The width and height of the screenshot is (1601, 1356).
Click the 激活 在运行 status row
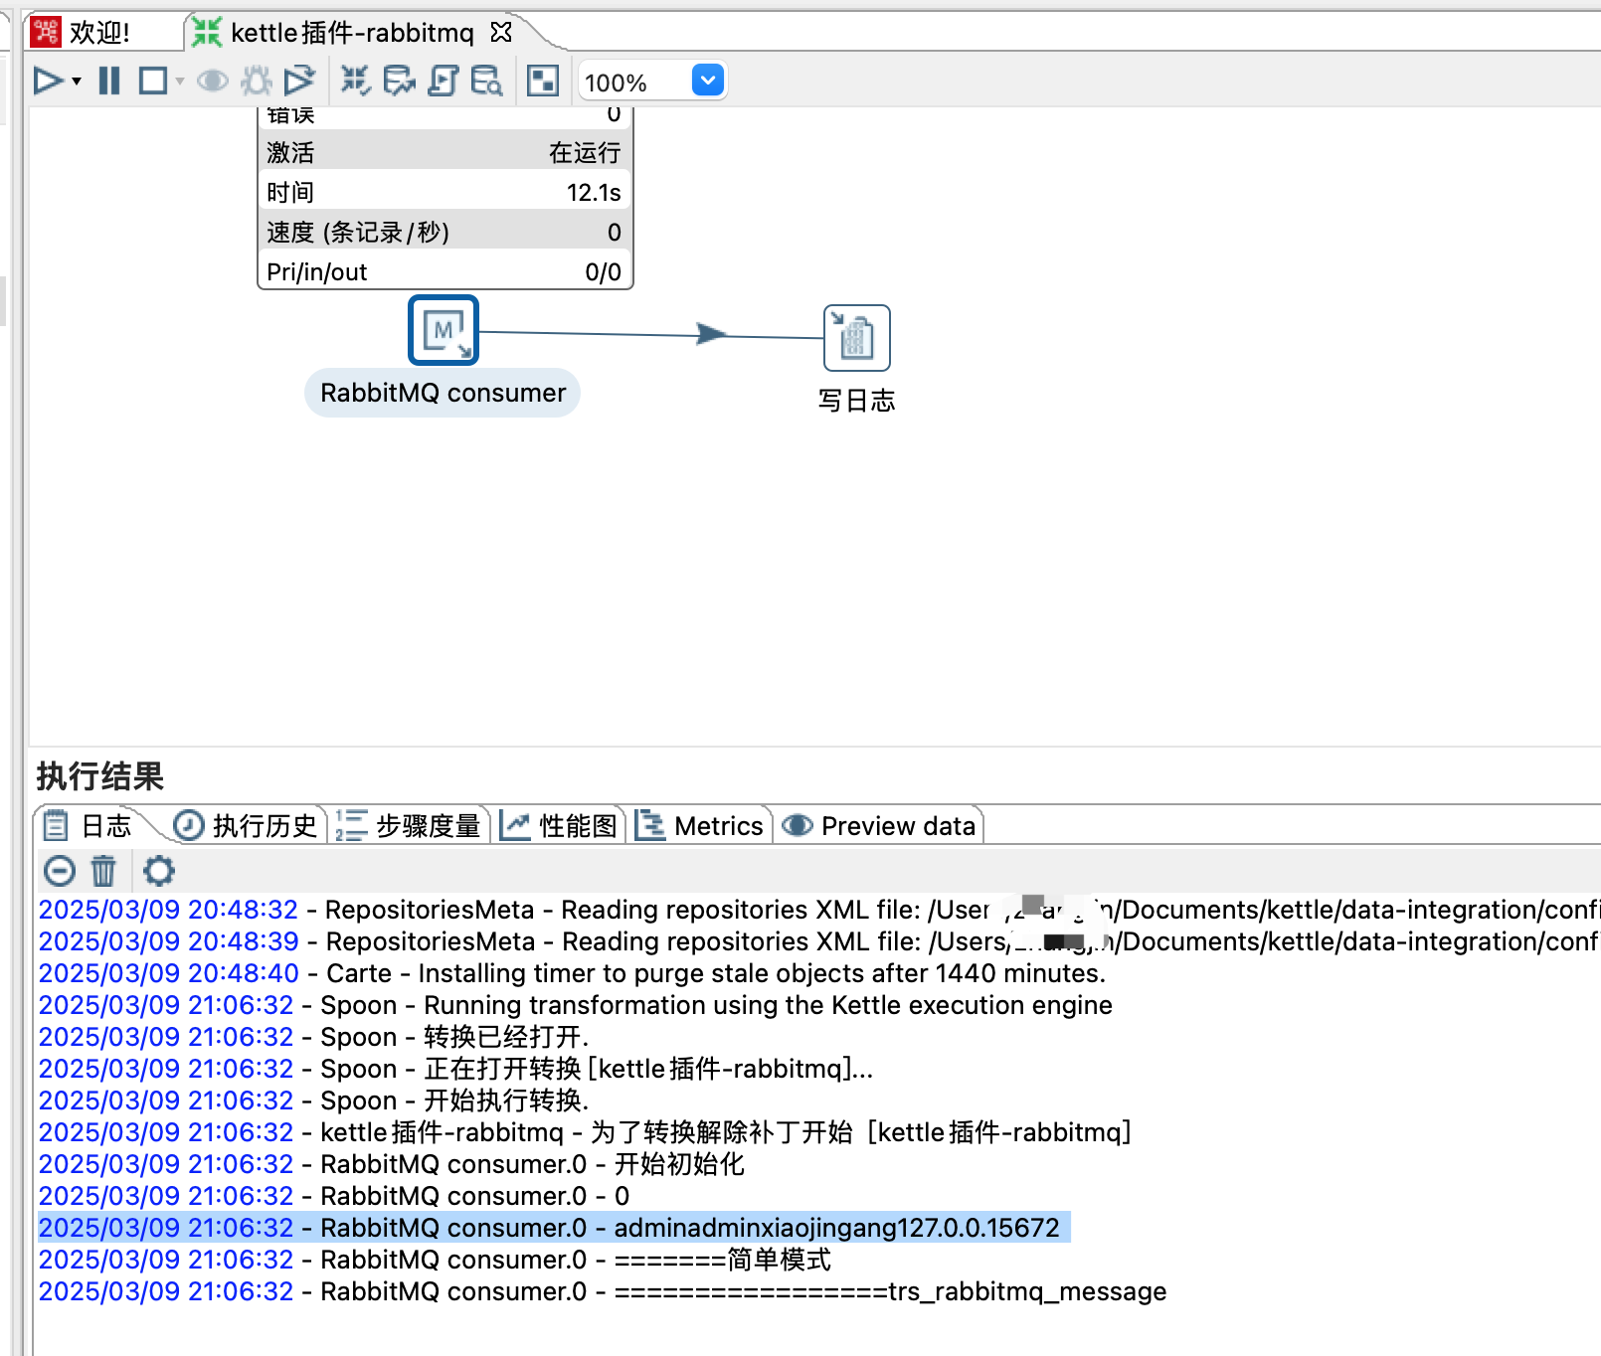tap(445, 152)
